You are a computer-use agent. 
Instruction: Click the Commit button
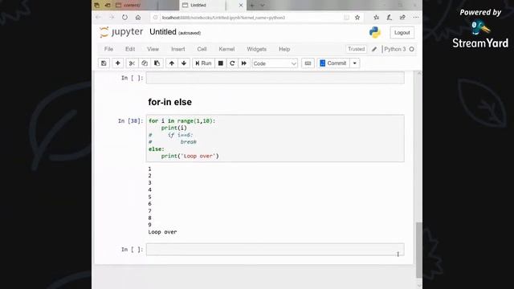(333, 63)
